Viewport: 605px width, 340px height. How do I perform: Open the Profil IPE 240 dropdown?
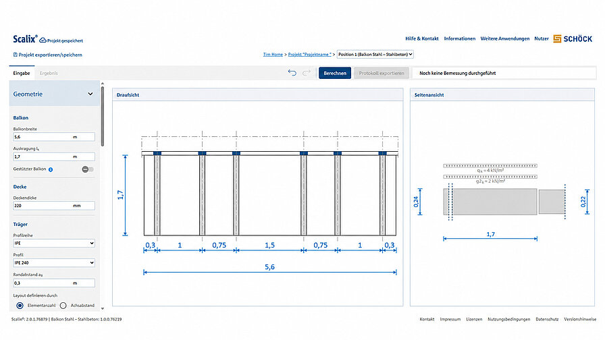click(x=54, y=263)
